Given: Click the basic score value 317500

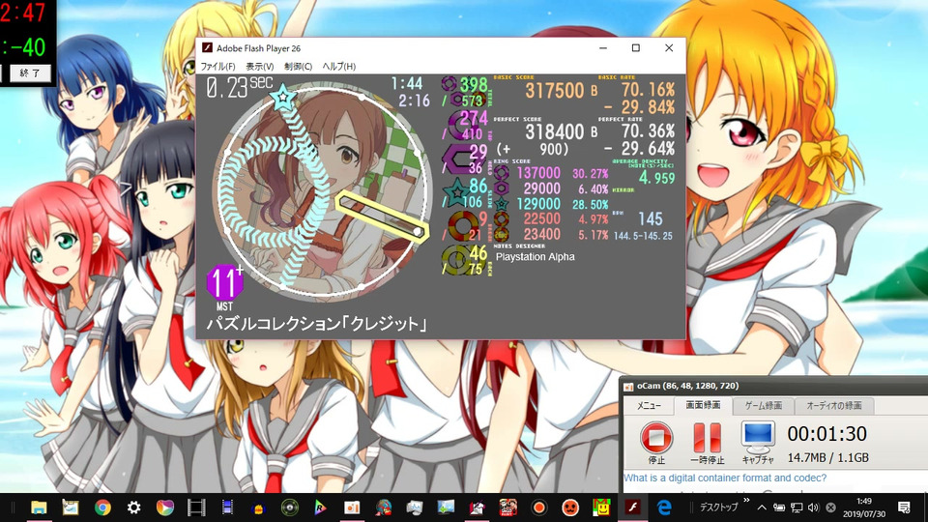Looking at the screenshot, I should click(555, 91).
